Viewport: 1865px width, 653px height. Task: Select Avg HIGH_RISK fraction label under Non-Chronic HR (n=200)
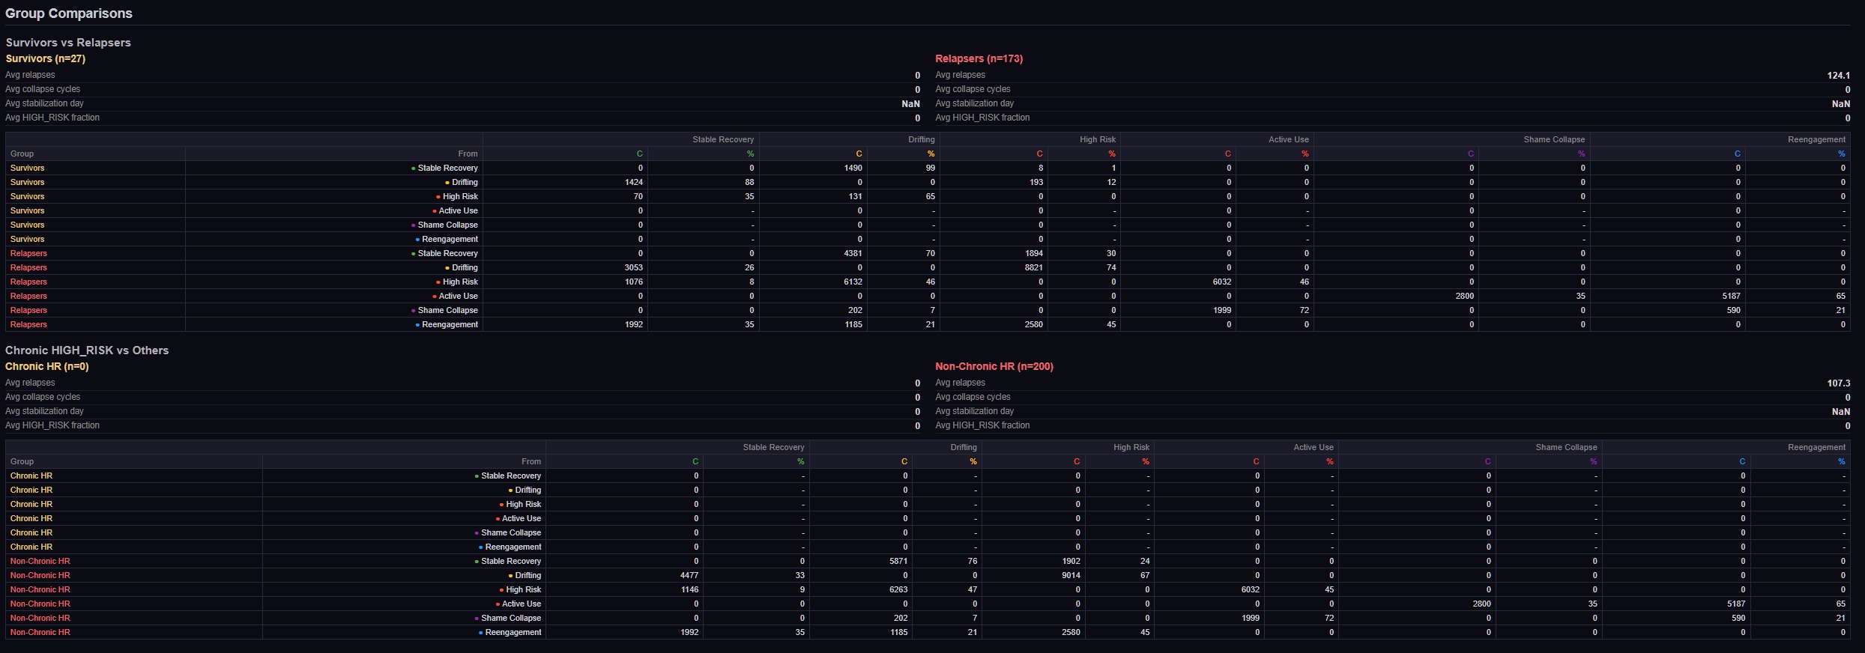pyautogui.click(x=982, y=425)
